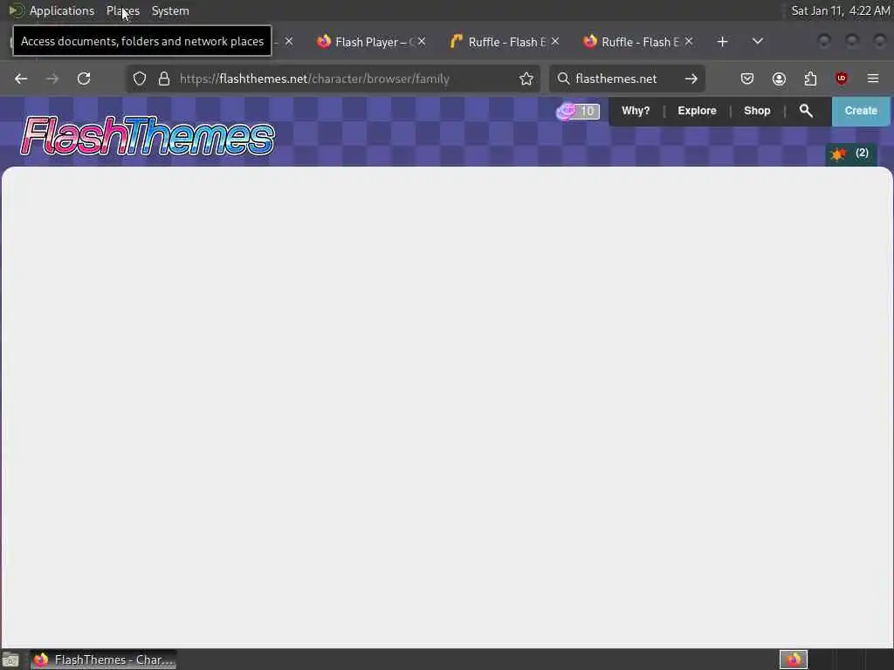Viewport: 894px width, 670px height.
Task: Select FlashThemes window in taskbar
Action: pyautogui.click(x=103, y=660)
